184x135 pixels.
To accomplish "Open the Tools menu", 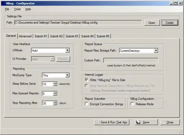I will point(17,9).
